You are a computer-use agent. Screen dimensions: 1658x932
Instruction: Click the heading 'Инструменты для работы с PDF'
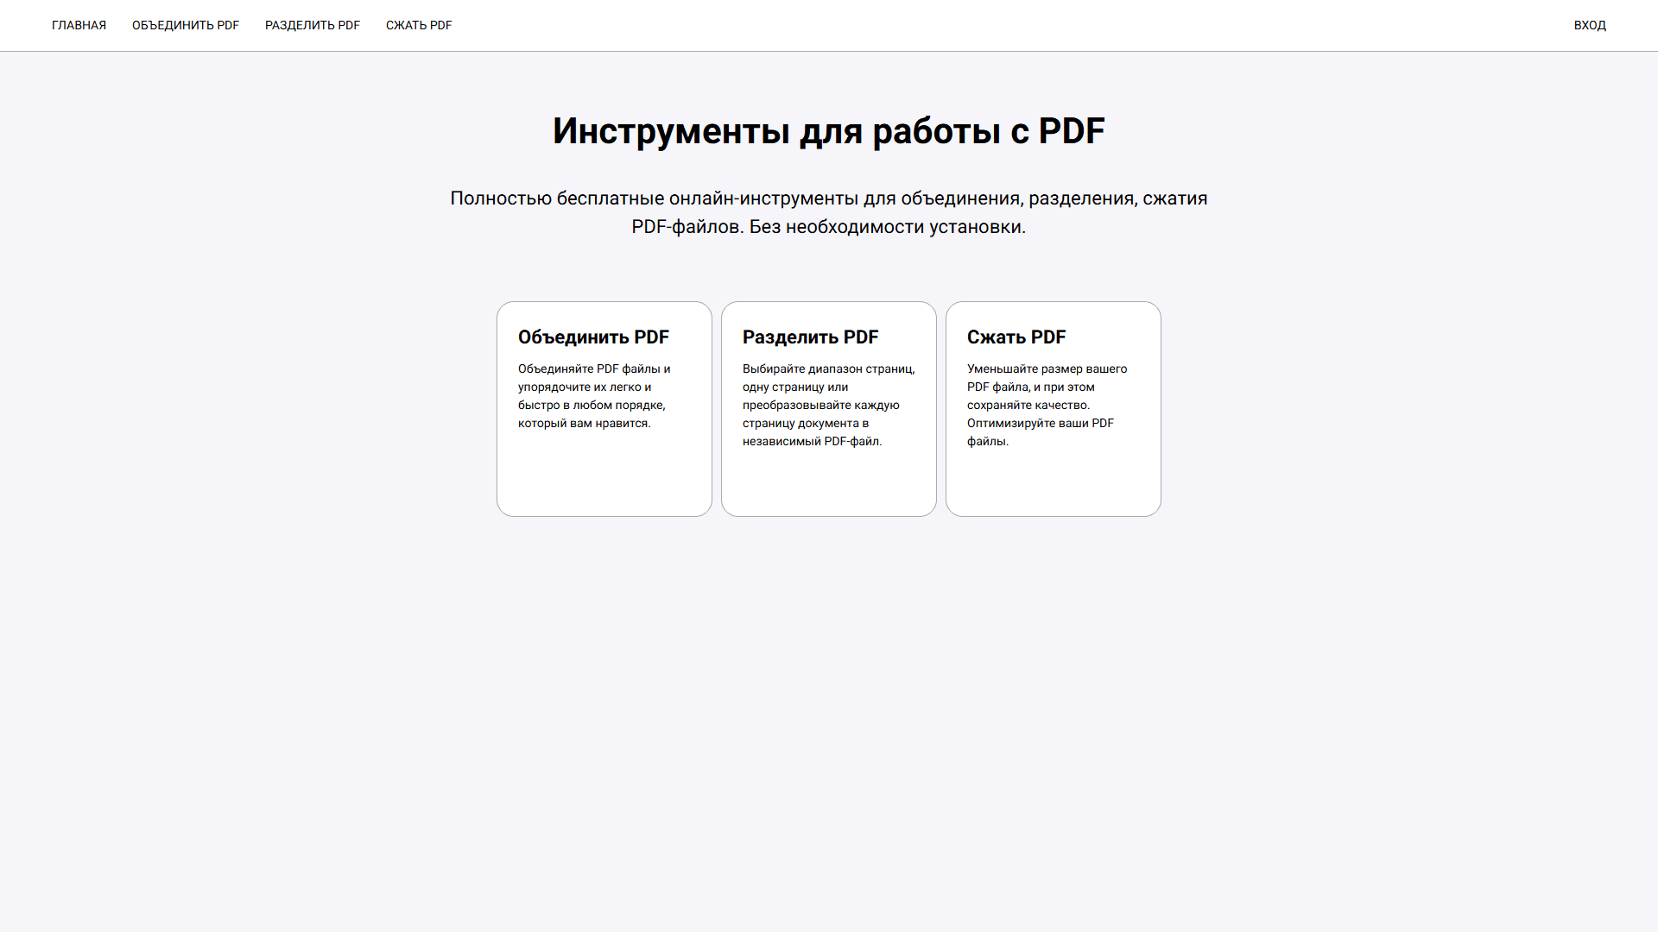coord(829,131)
